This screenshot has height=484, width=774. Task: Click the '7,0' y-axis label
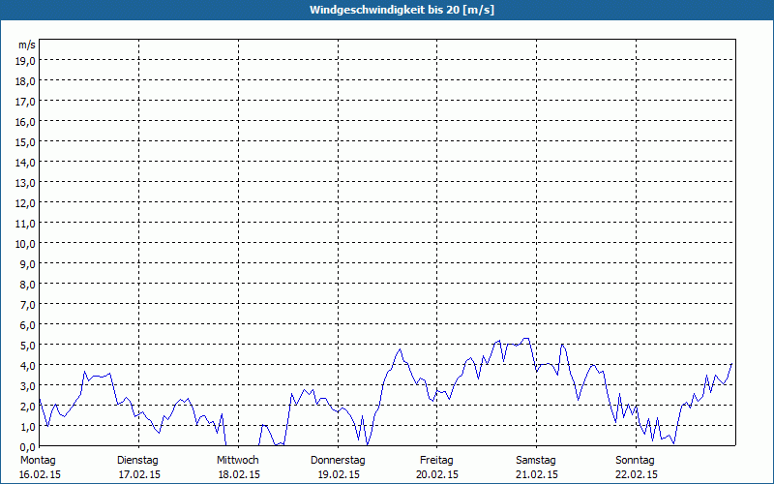tap(27, 305)
